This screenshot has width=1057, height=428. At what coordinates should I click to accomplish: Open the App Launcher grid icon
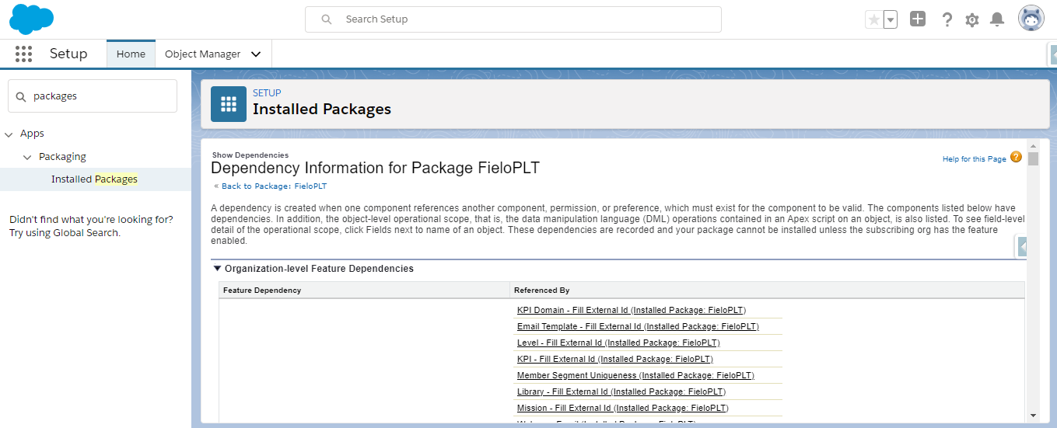pyautogui.click(x=23, y=54)
